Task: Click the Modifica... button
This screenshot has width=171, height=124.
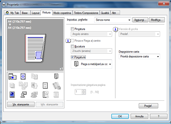Action: (157, 20)
